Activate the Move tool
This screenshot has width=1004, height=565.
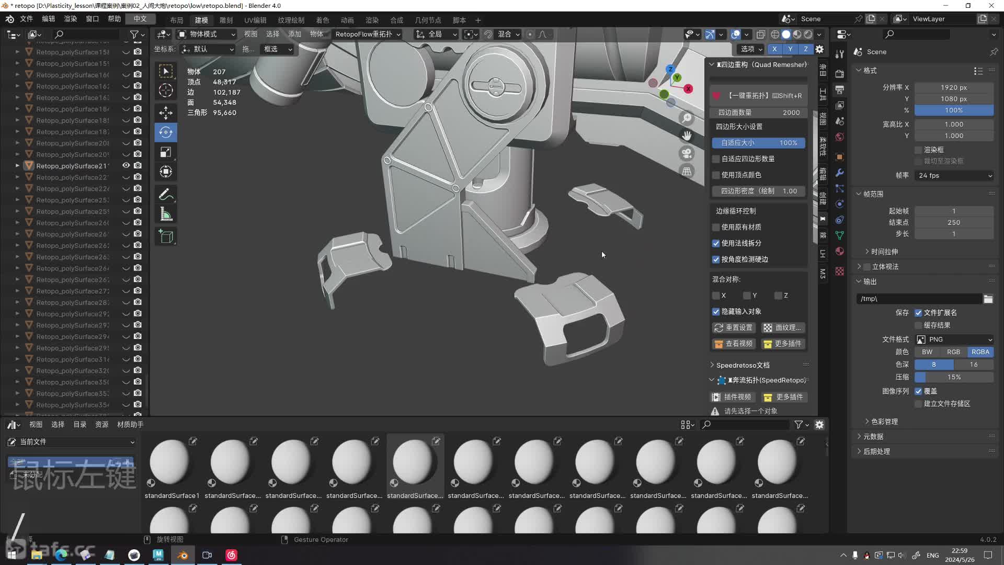(x=166, y=112)
